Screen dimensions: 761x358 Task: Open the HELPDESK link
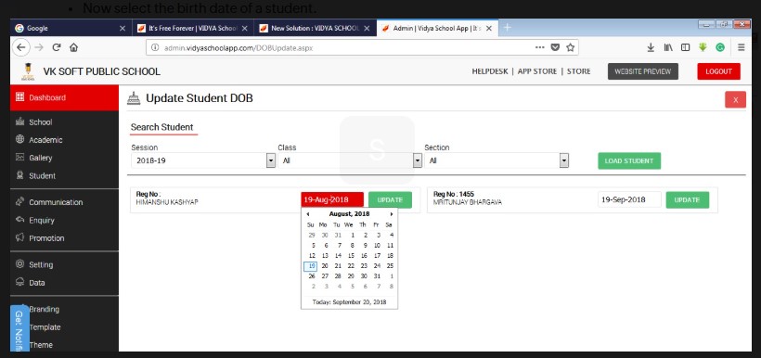[490, 71]
